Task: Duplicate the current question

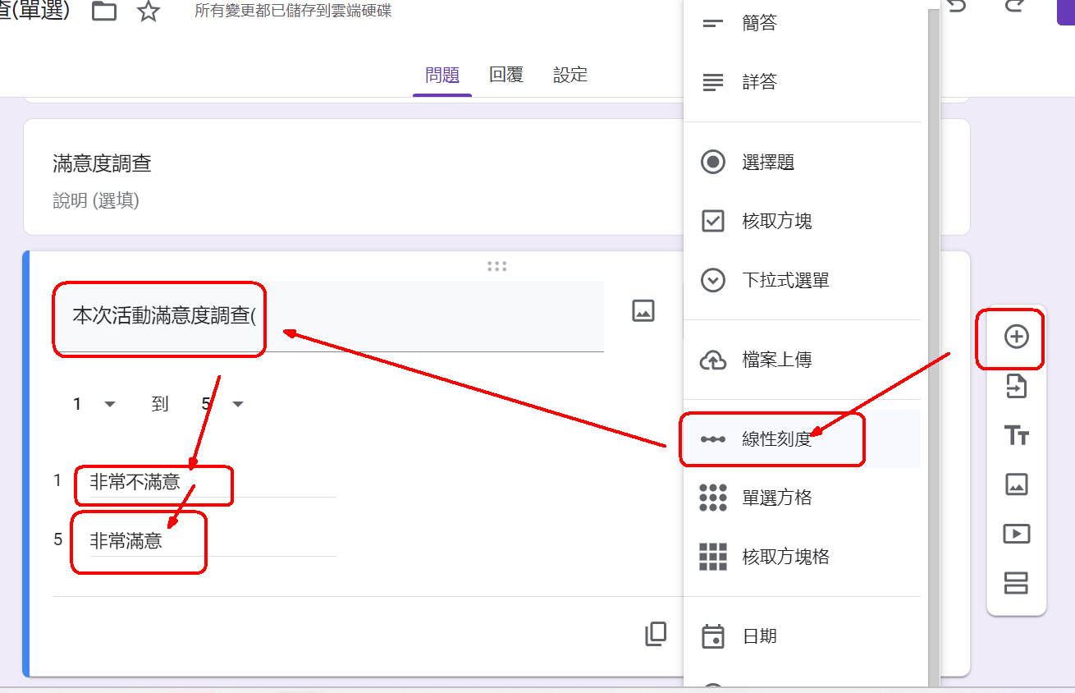Action: (656, 634)
